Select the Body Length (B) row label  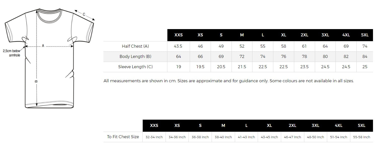coord(135,56)
